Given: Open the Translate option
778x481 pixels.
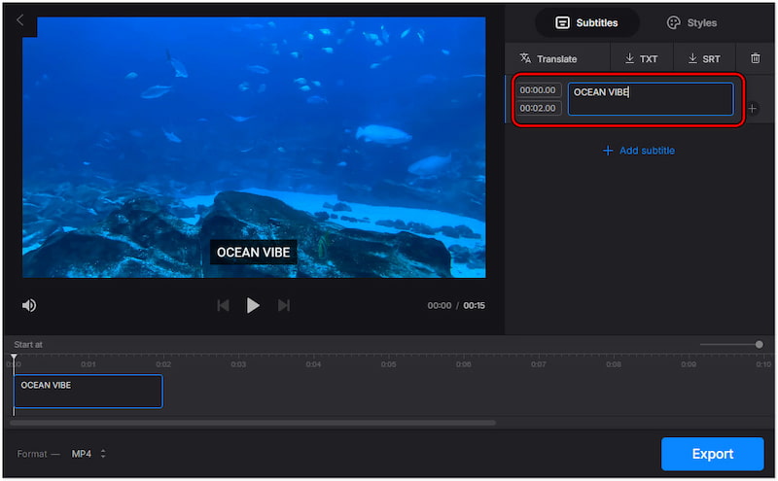Looking at the screenshot, I should pyautogui.click(x=548, y=59).
